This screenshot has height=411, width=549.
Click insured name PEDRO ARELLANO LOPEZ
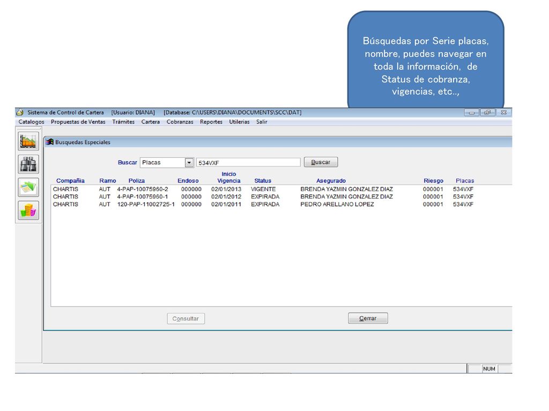337,204
